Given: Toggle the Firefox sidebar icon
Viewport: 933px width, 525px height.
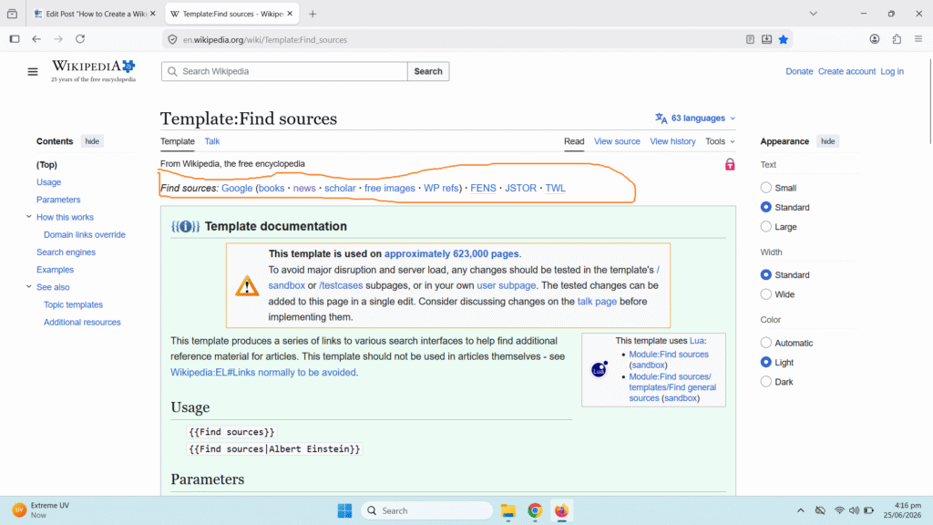Looking at the screenshot, I should [15, 39].
